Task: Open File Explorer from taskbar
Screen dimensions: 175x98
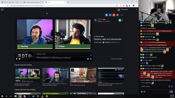Action: 16,96
